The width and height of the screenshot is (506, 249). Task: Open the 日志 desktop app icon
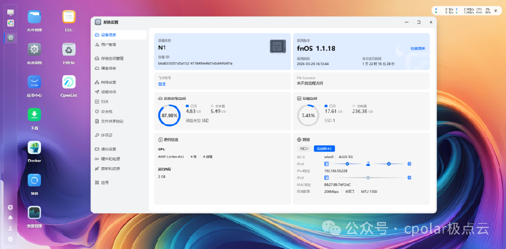pos(69,17)
